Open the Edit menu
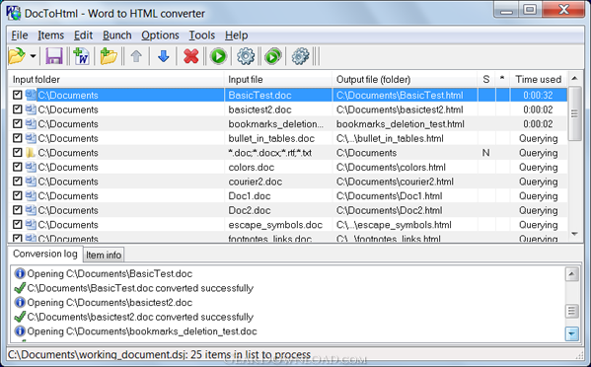The image size is (591, 367). pos(83,36)
